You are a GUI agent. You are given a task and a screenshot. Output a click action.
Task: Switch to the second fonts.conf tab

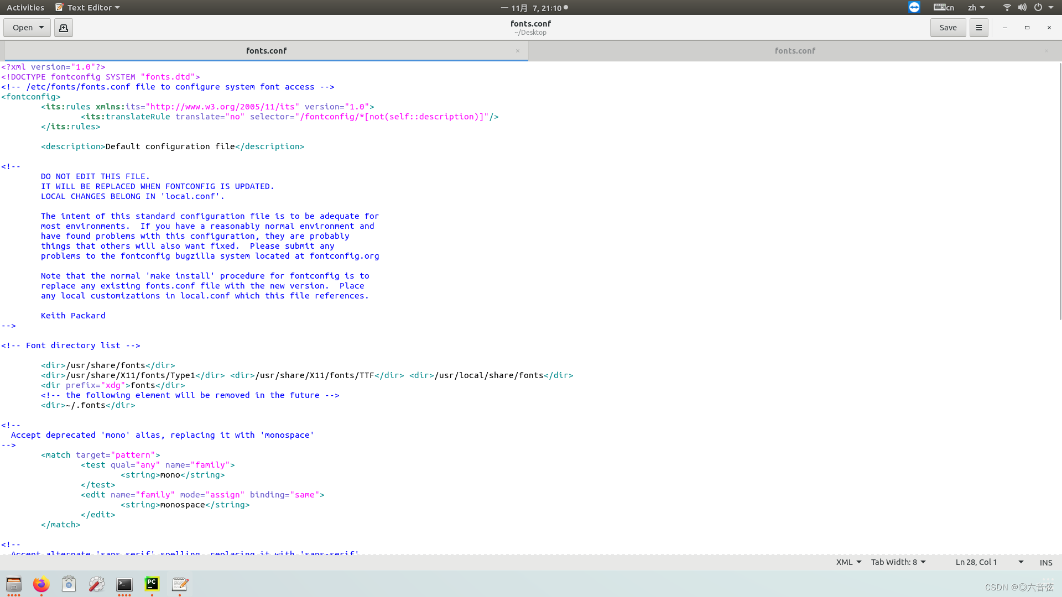click(795, 51)
